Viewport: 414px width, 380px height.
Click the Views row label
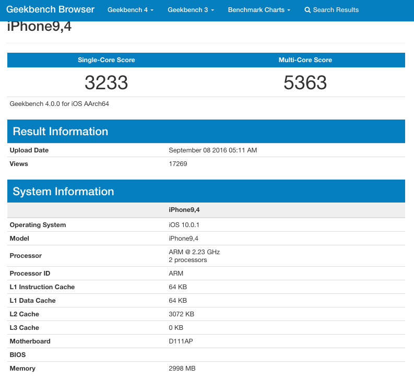[x=19, y=164]
